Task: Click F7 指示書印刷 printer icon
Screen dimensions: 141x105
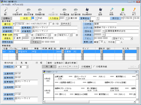Action: [x=76, y=10]
